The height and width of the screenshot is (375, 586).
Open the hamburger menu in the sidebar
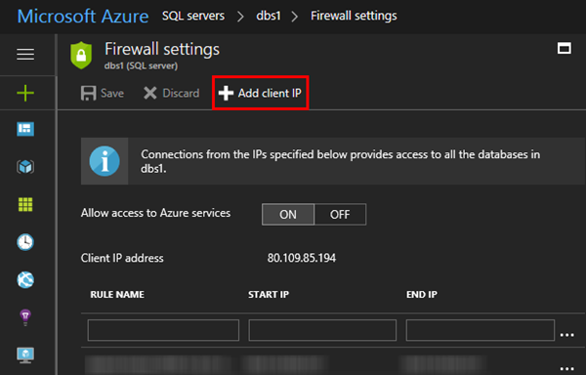point(25,54)
